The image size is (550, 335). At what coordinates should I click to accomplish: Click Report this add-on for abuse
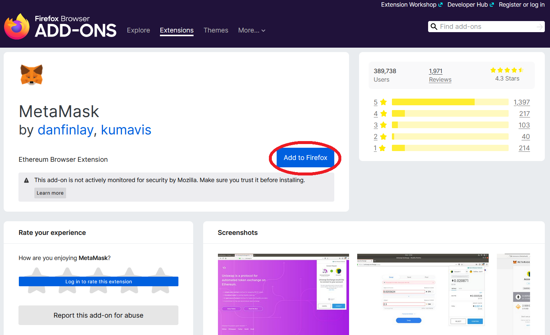pos(98,315)
